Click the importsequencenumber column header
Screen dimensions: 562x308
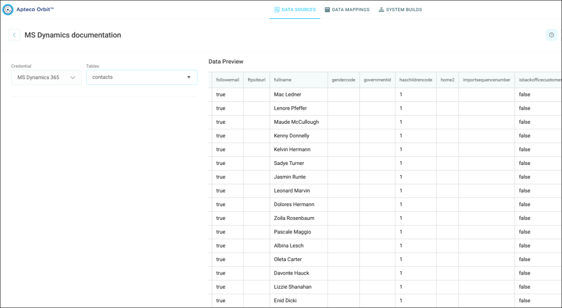487,80
